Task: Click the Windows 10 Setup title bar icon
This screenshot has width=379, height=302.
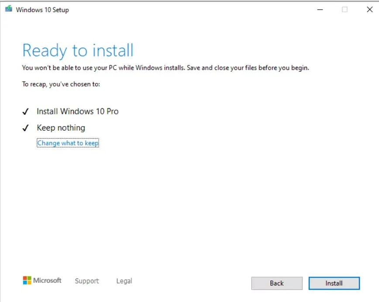Action: [x=9, y=9]
